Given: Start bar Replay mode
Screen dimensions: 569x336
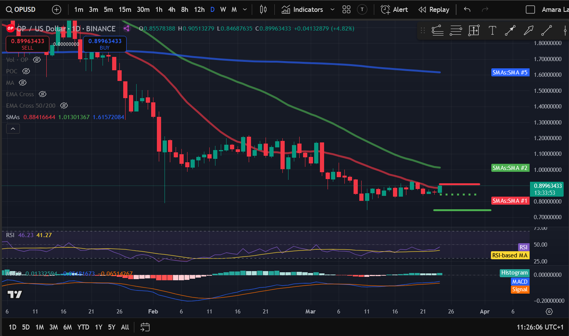Looking at the screenshot, I should coord(434,10).
